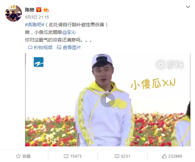Open the post options chevron menu
Image resolution: width=195 pixels, height=162 pixels.
(x=188, y=7)
